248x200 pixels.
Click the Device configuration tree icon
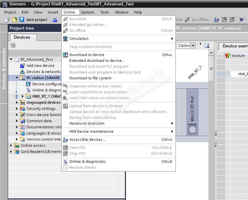(28, 84)
